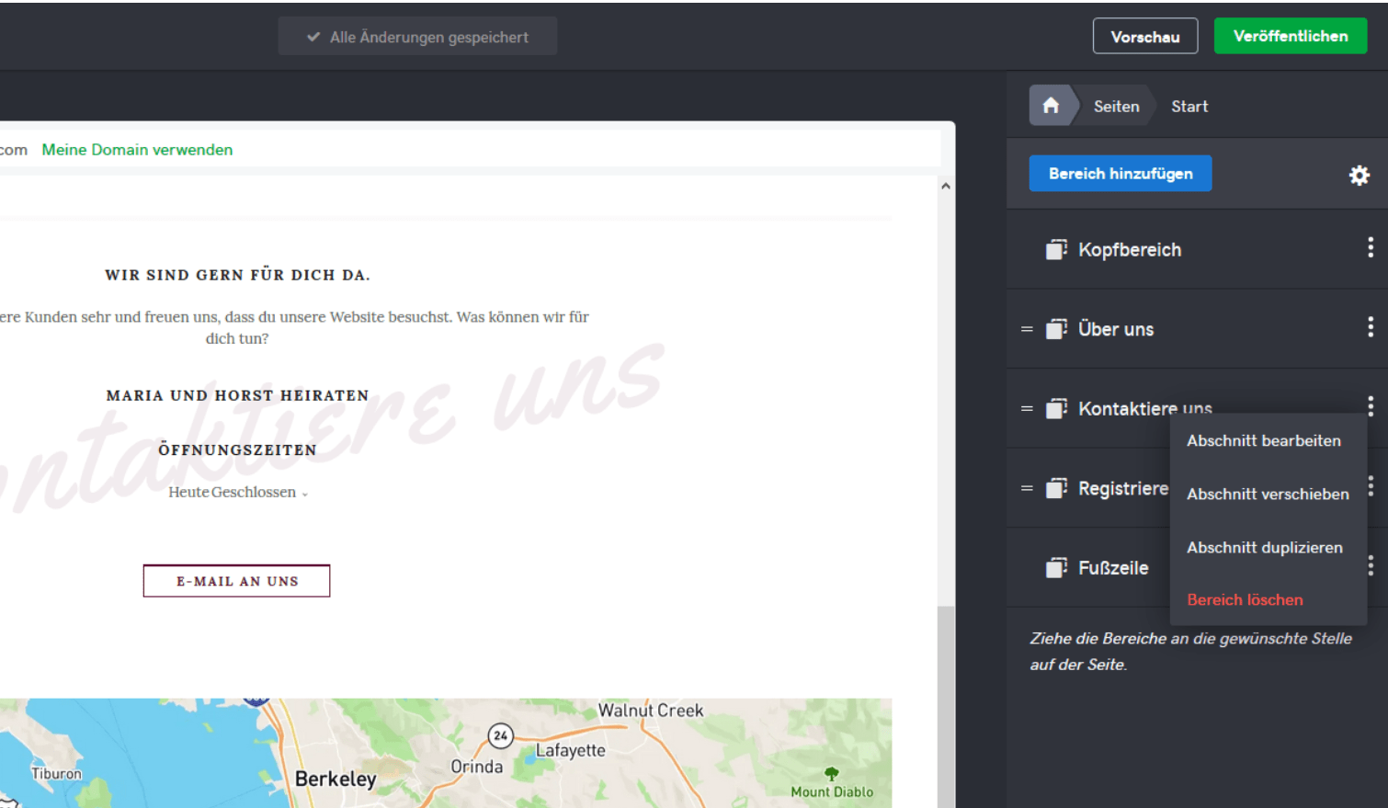Click the preview vertical scrollbar thumb
1388x808 pixels.
[946, 706]
